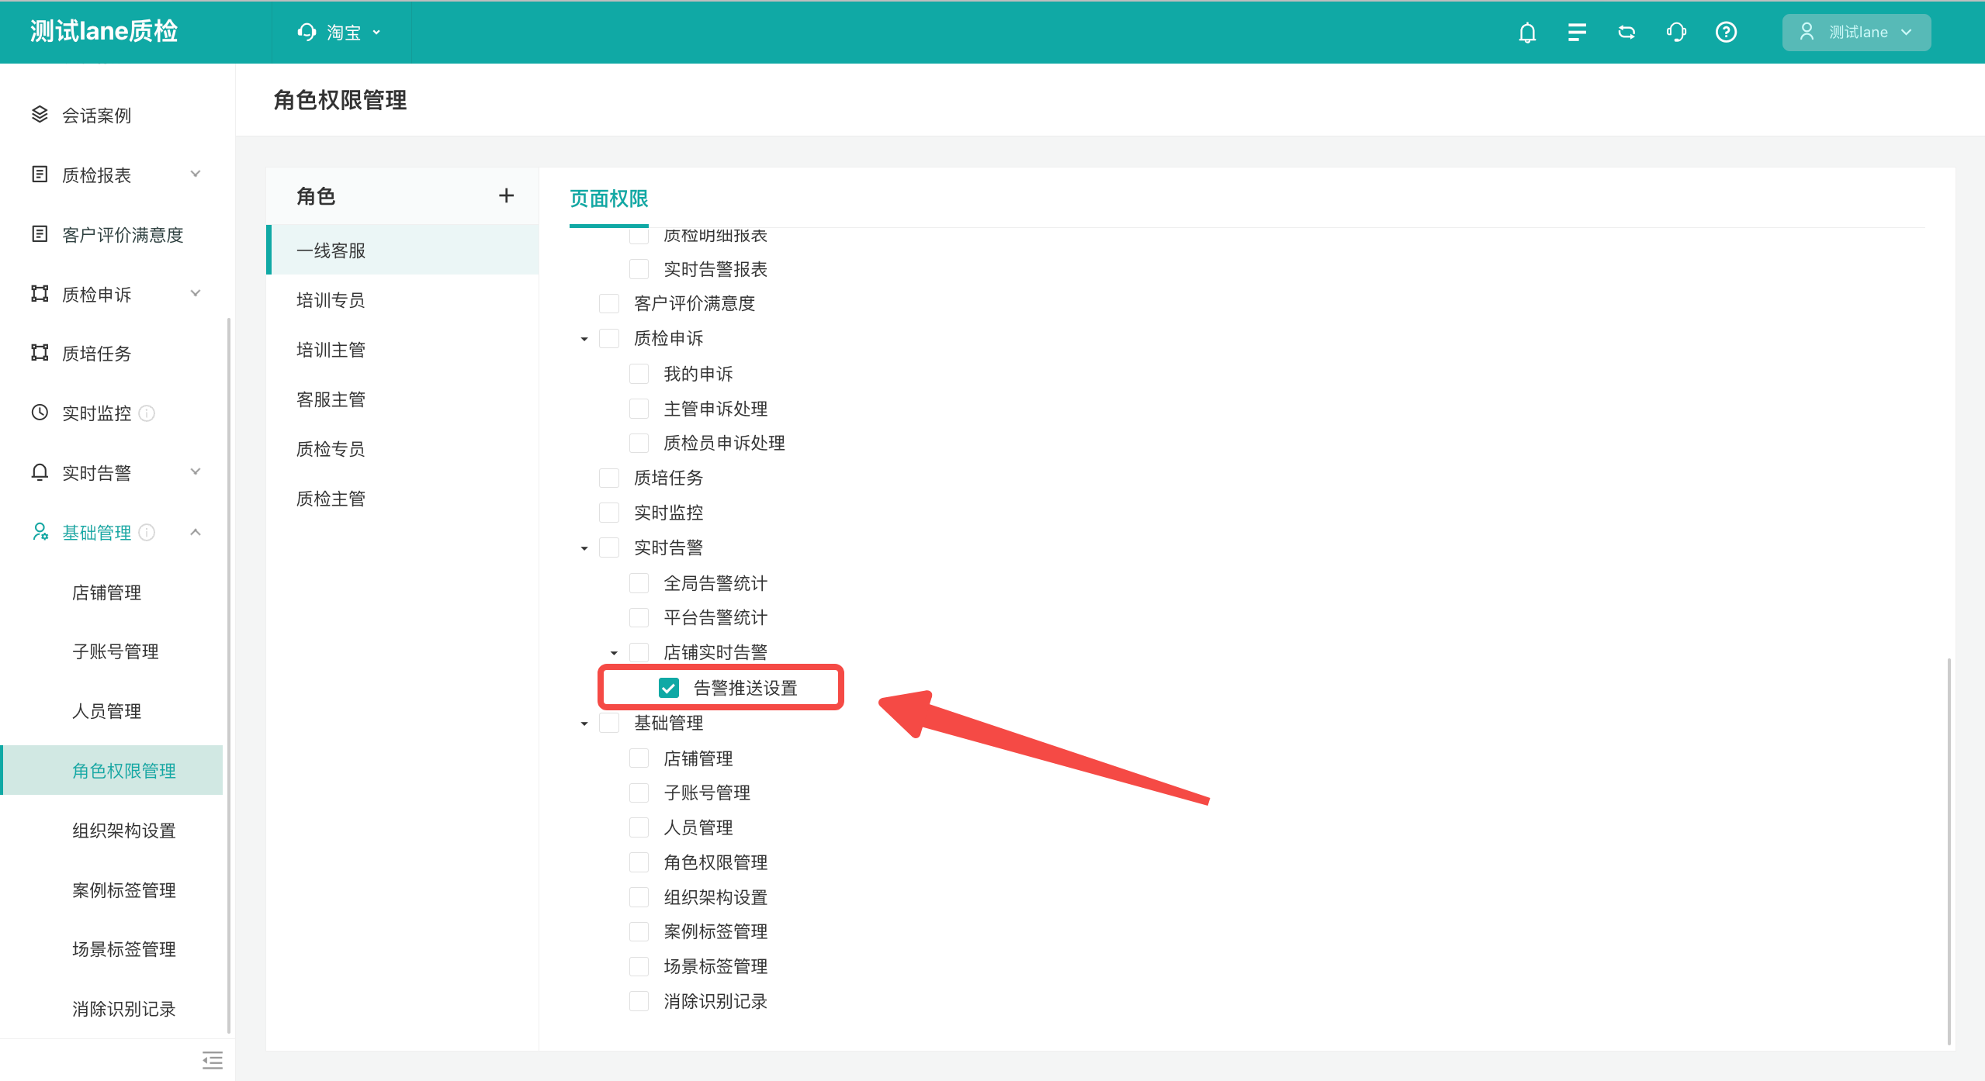
Task: Expand 实时告警 sidebar menu chevron
Action: coord(196,471)
